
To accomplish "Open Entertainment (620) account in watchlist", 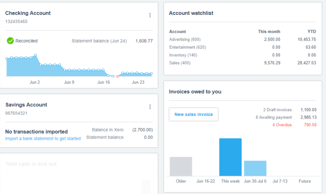I will (x=188, y=47).
